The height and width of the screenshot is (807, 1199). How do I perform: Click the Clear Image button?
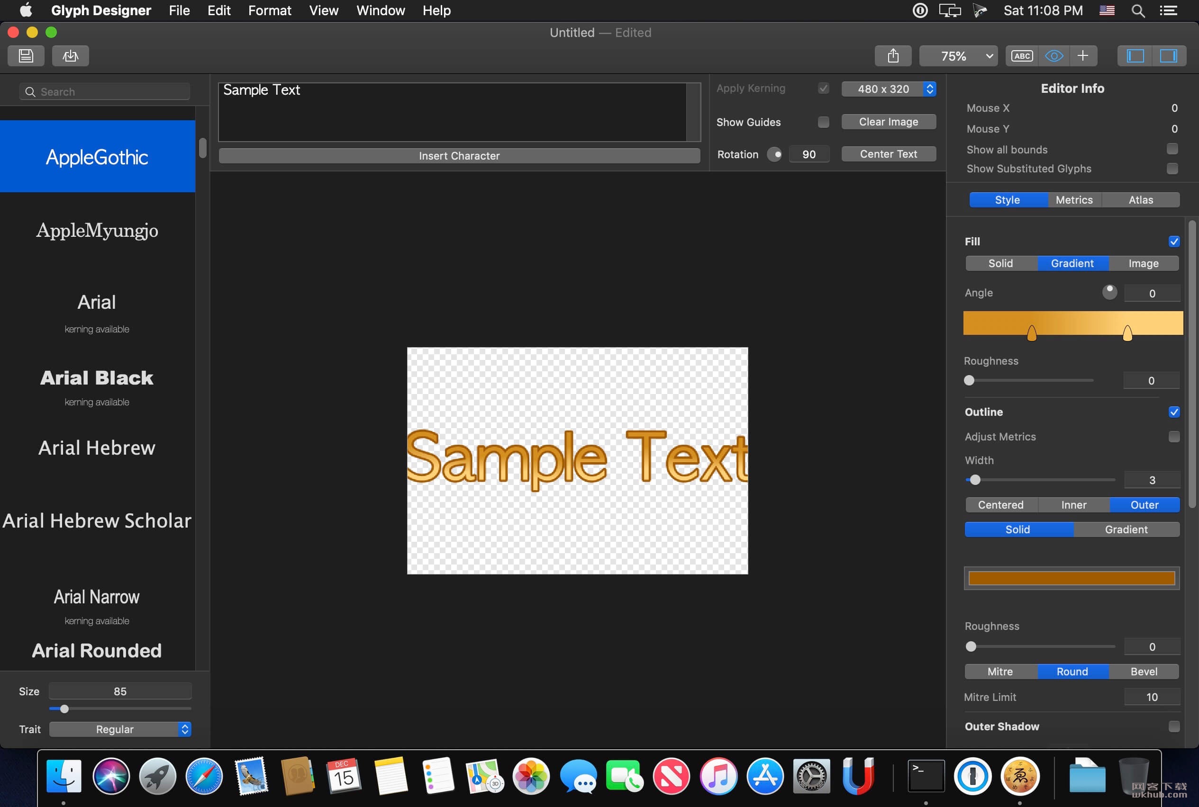[889, 122]
